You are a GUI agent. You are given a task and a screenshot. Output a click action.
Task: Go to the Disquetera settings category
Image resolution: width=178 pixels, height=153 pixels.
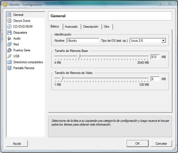pos(20,33)
